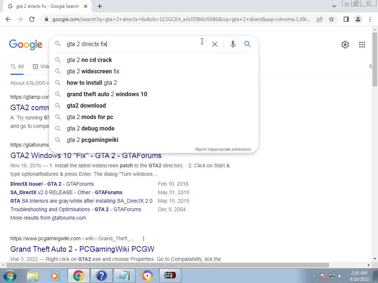Click the network tray icon
This screenshot has width=378, height=283.
(332, 276)
